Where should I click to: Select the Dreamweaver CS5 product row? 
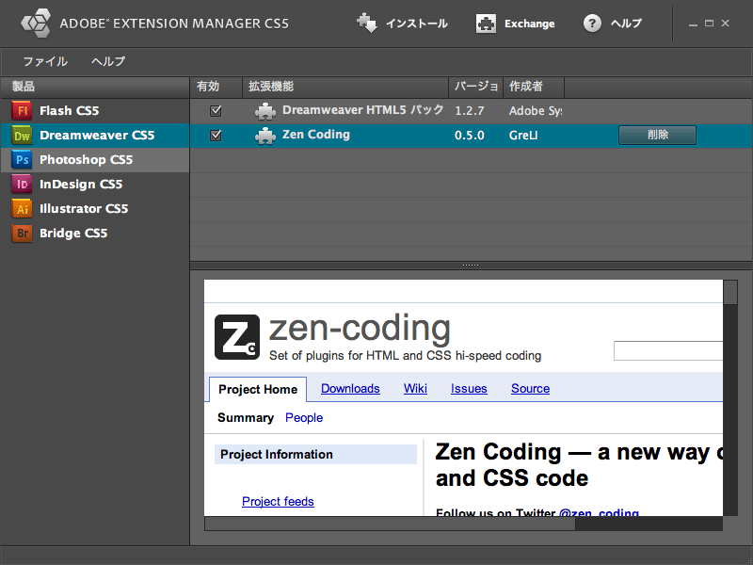[95, 135]
